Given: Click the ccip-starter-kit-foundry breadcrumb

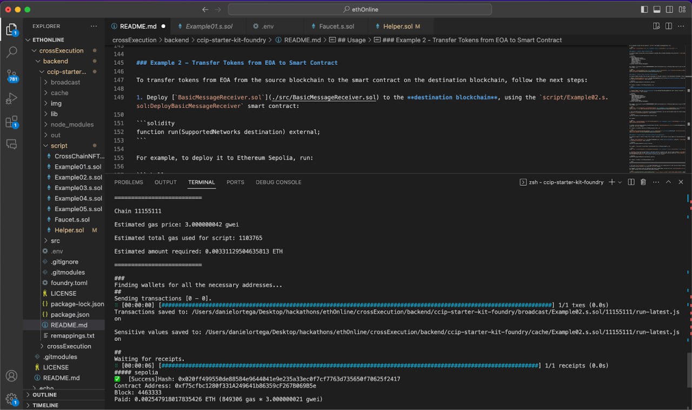Looking at the screenshot, I should [x=232, y=40].
